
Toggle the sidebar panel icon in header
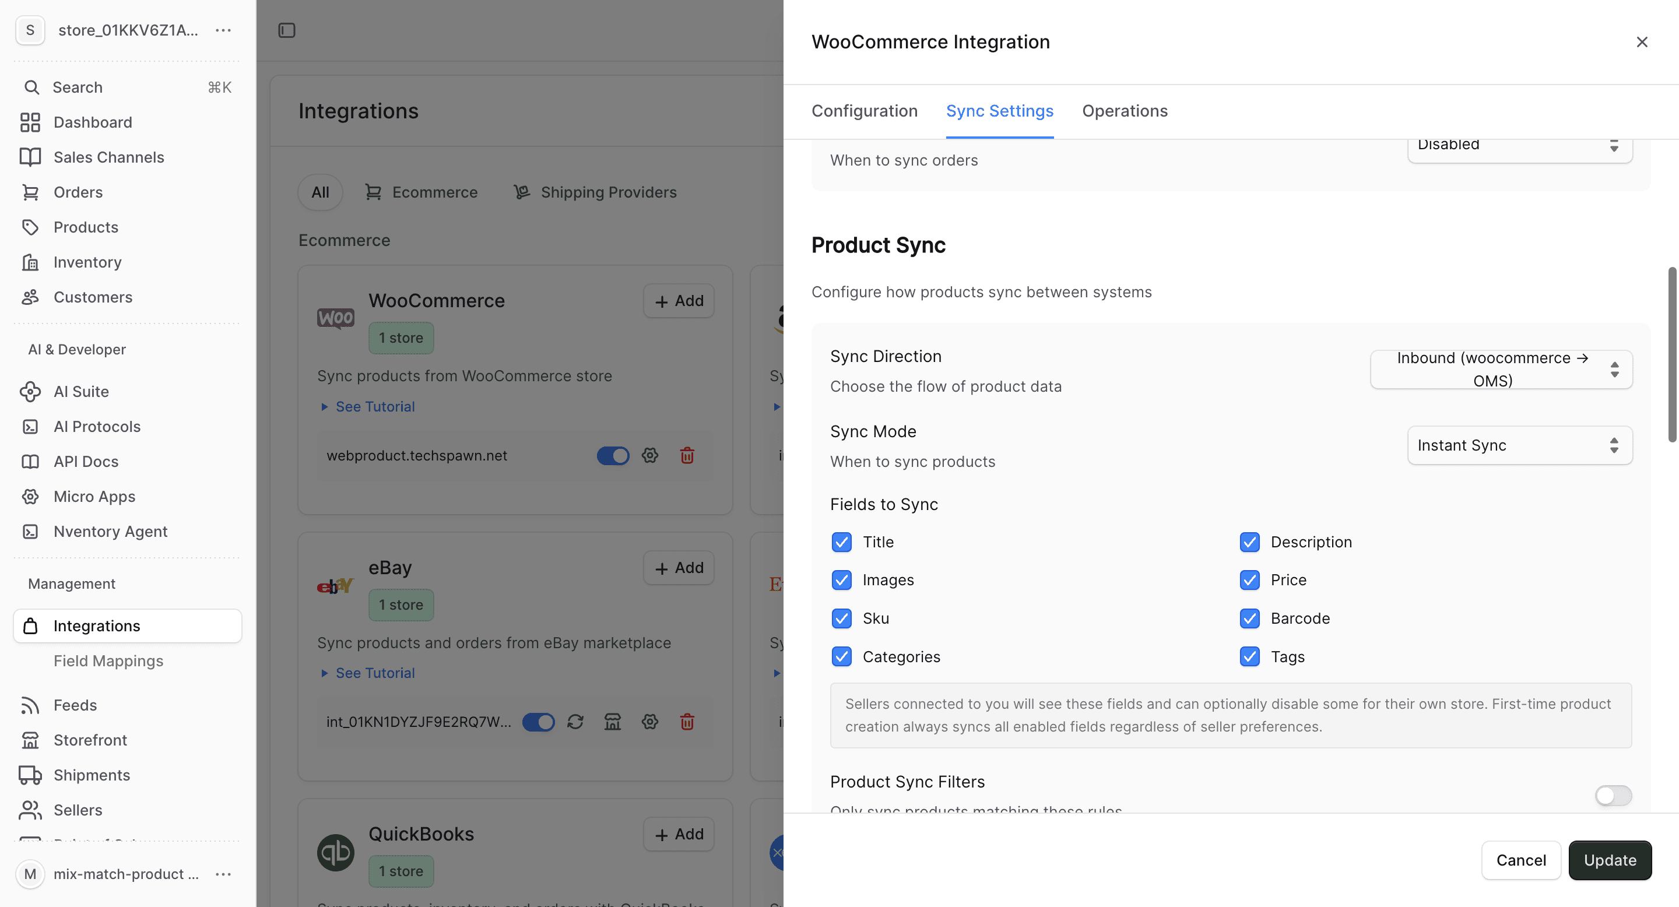pyautogui.click(x=287, y=30)
